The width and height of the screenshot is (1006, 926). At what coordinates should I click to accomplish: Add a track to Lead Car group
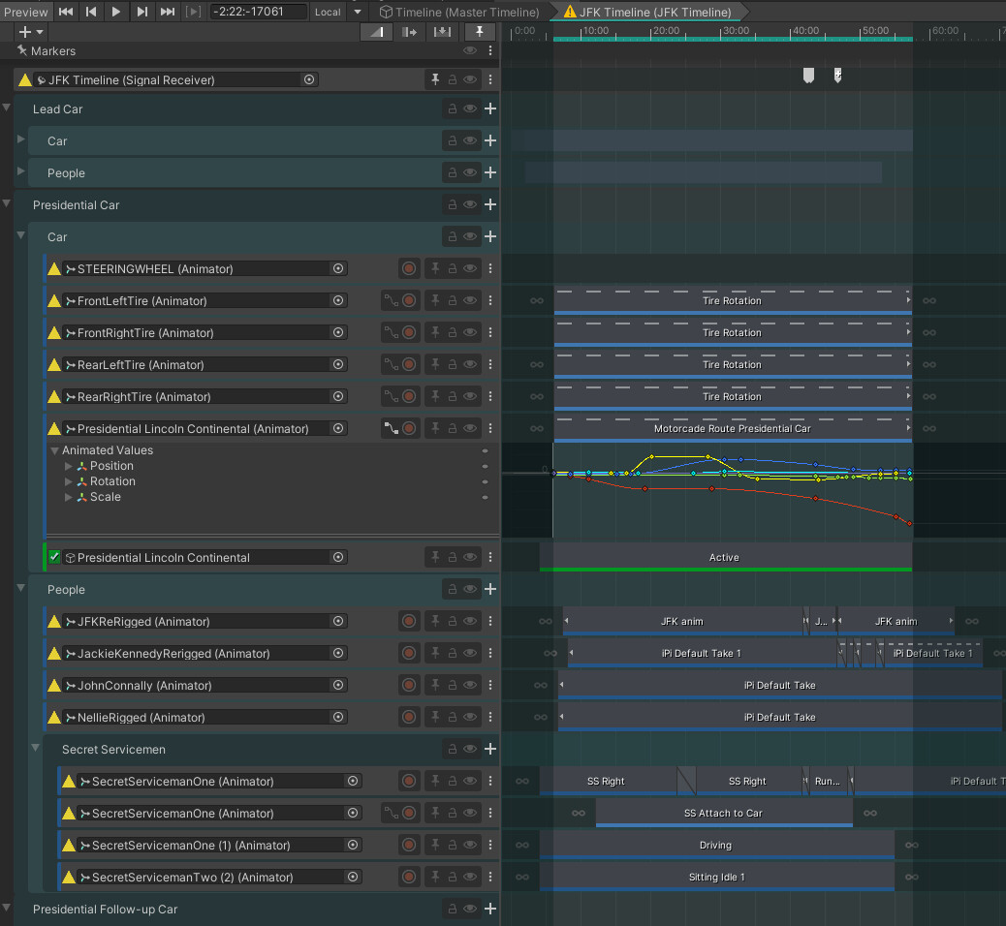pyautogui.click(x=490, y=108)
